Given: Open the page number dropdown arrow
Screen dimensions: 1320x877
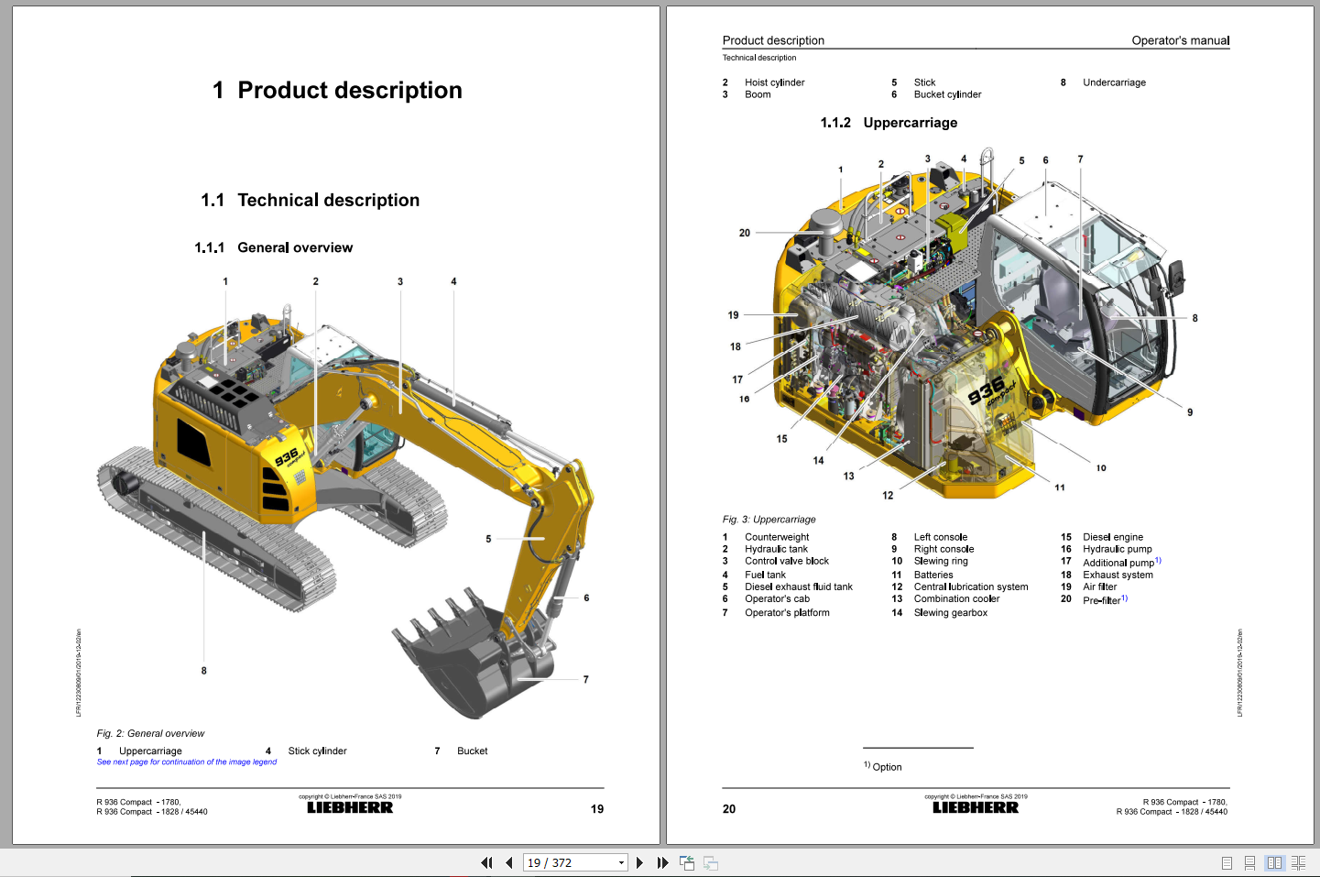Looking at the screenshot, I should (621, 862).
